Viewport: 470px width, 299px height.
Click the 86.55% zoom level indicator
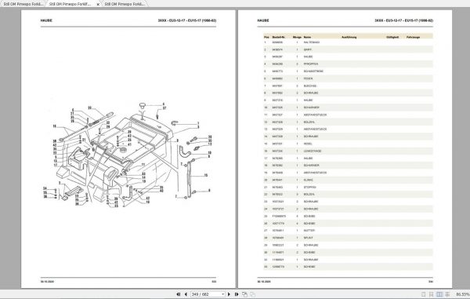coord(462,294)
